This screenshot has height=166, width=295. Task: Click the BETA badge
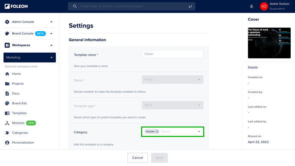(x=40, y=34)
